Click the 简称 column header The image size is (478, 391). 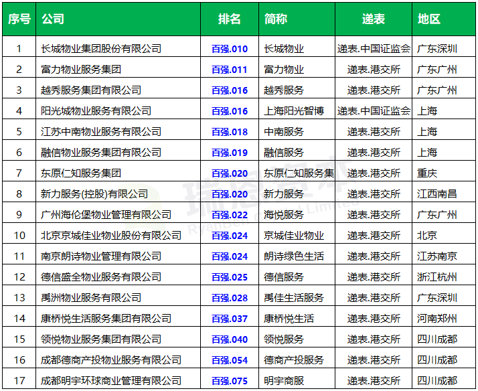point(297,19)
